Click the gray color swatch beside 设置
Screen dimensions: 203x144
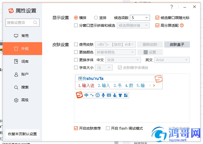tap(146, 52)
